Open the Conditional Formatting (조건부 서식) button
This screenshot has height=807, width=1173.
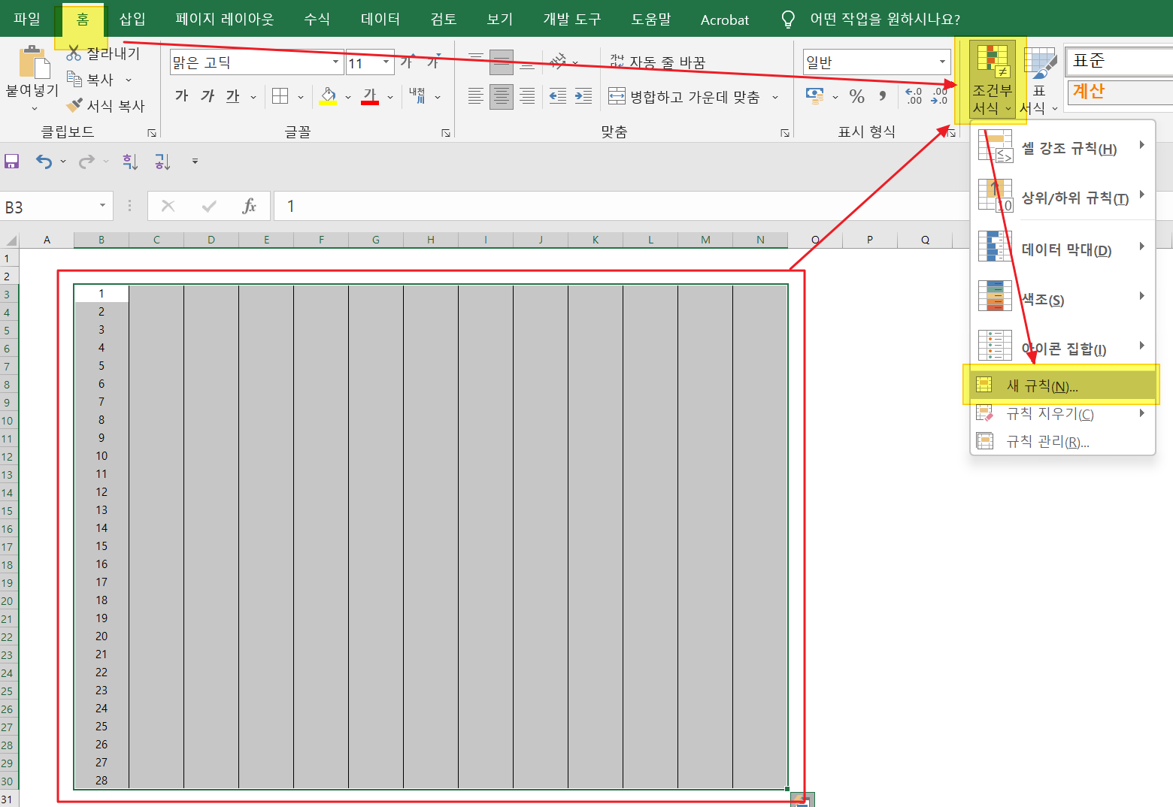(991, 80)
